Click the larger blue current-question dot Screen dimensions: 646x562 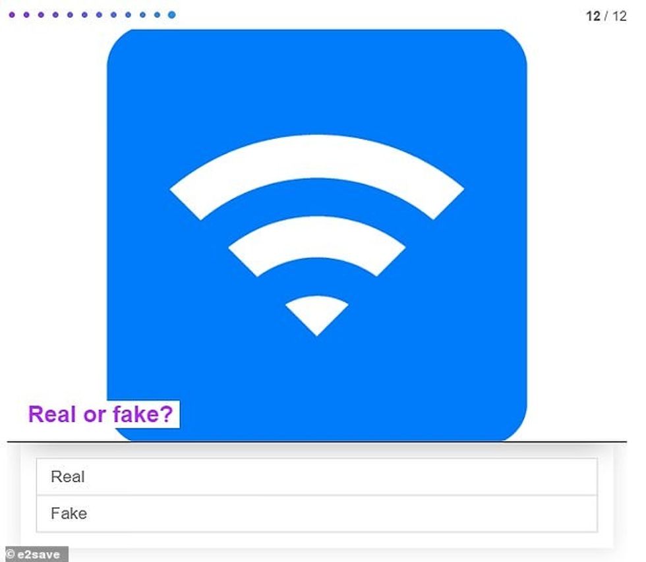click(172, 14)
